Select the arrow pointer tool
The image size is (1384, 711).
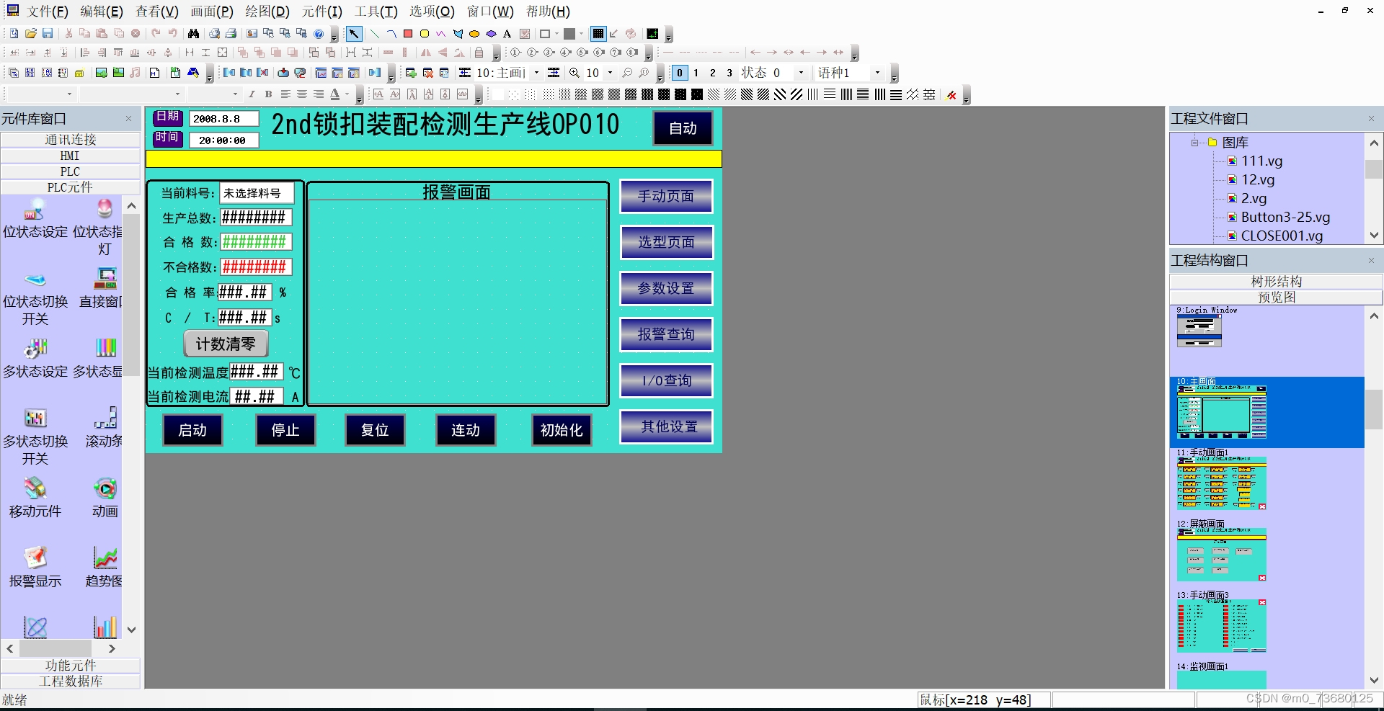point(354,34)
